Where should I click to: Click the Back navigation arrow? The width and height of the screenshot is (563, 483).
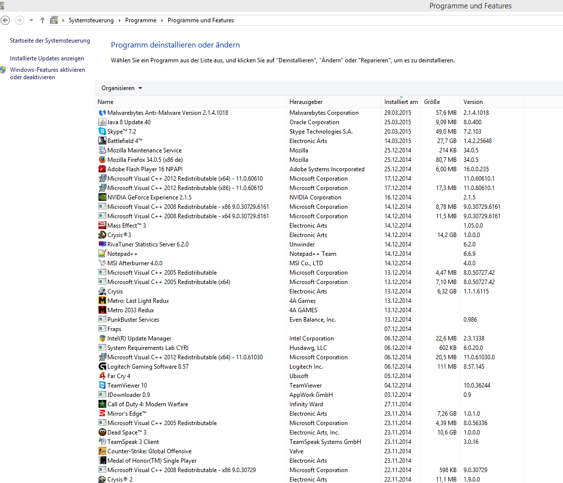pos(6,20)
